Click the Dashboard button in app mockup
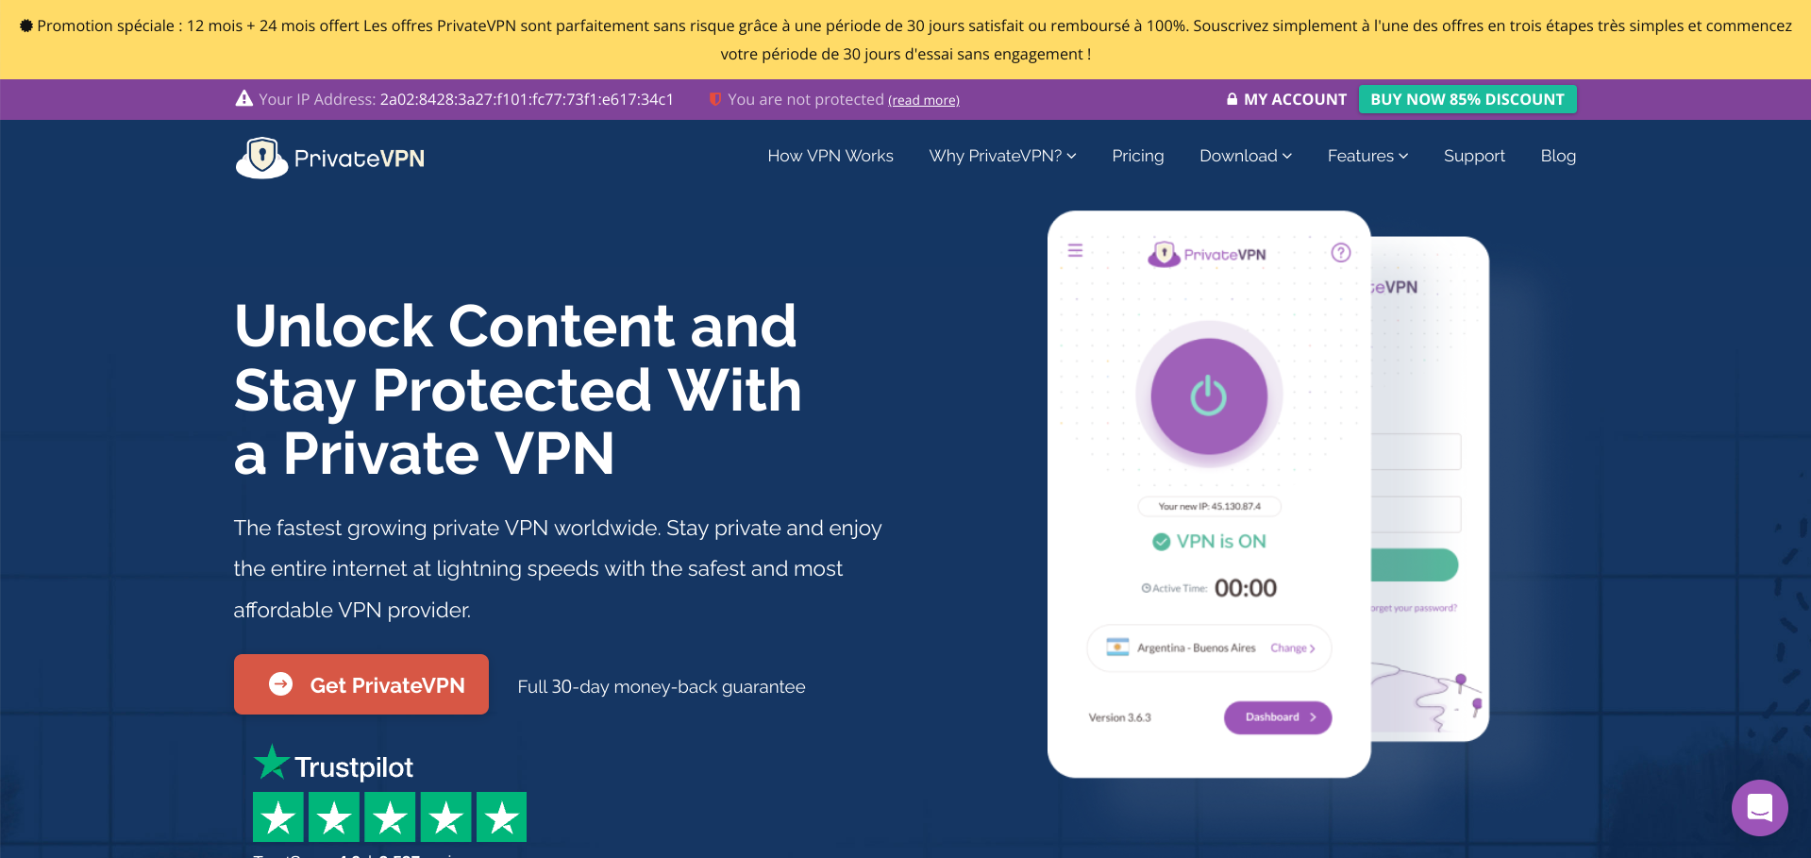The image size is (1811, 858). click(x=1278, y=717)
